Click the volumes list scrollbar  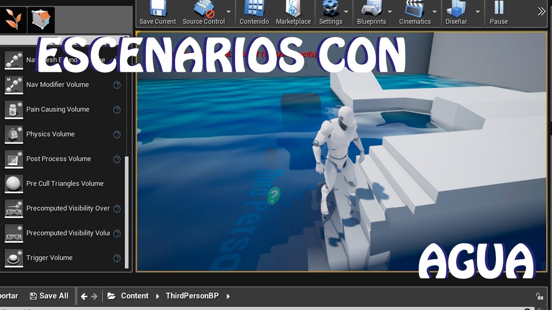click(x=127, y=212)
